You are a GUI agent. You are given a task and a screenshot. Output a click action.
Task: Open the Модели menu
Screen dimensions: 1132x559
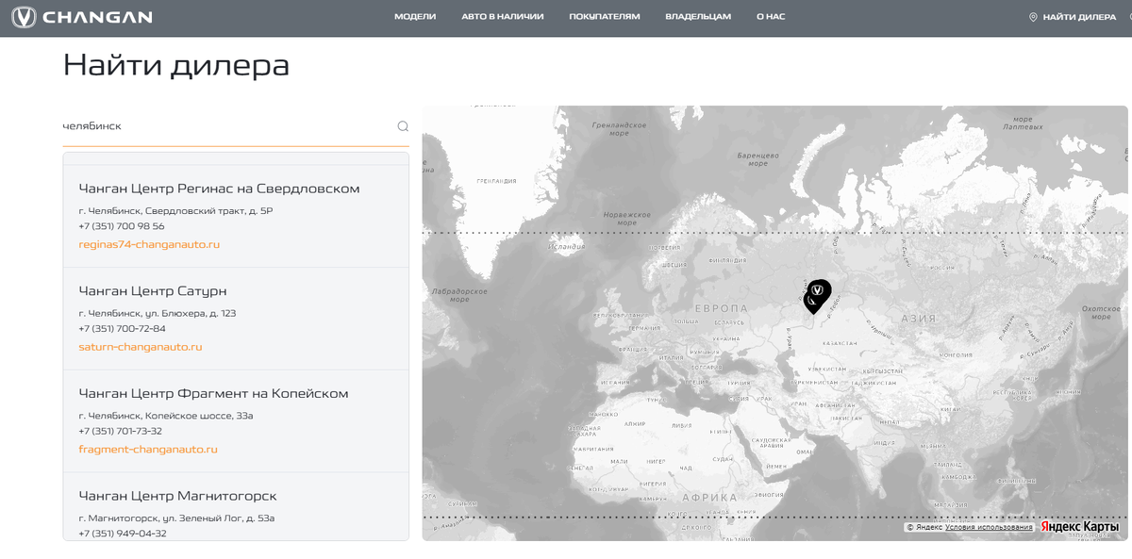(415, 17)
